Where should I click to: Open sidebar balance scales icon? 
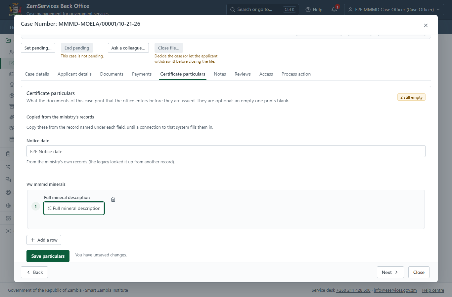point(8,205)
